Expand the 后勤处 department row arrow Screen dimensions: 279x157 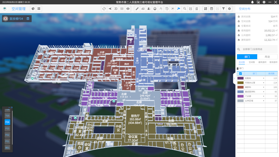click(x=263, y=78)
